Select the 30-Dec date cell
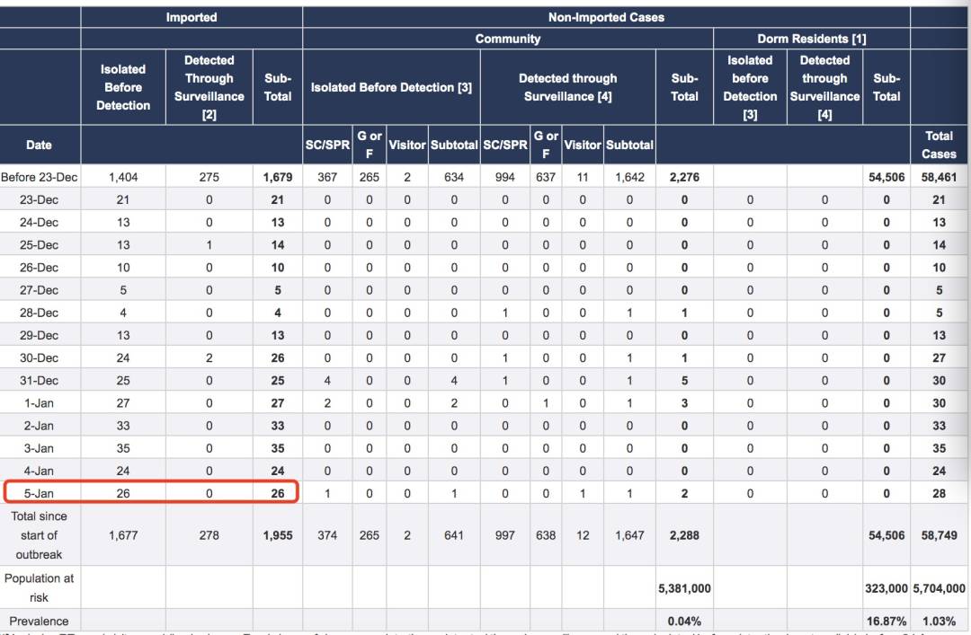971x635 pixels. tap(39, 357)
